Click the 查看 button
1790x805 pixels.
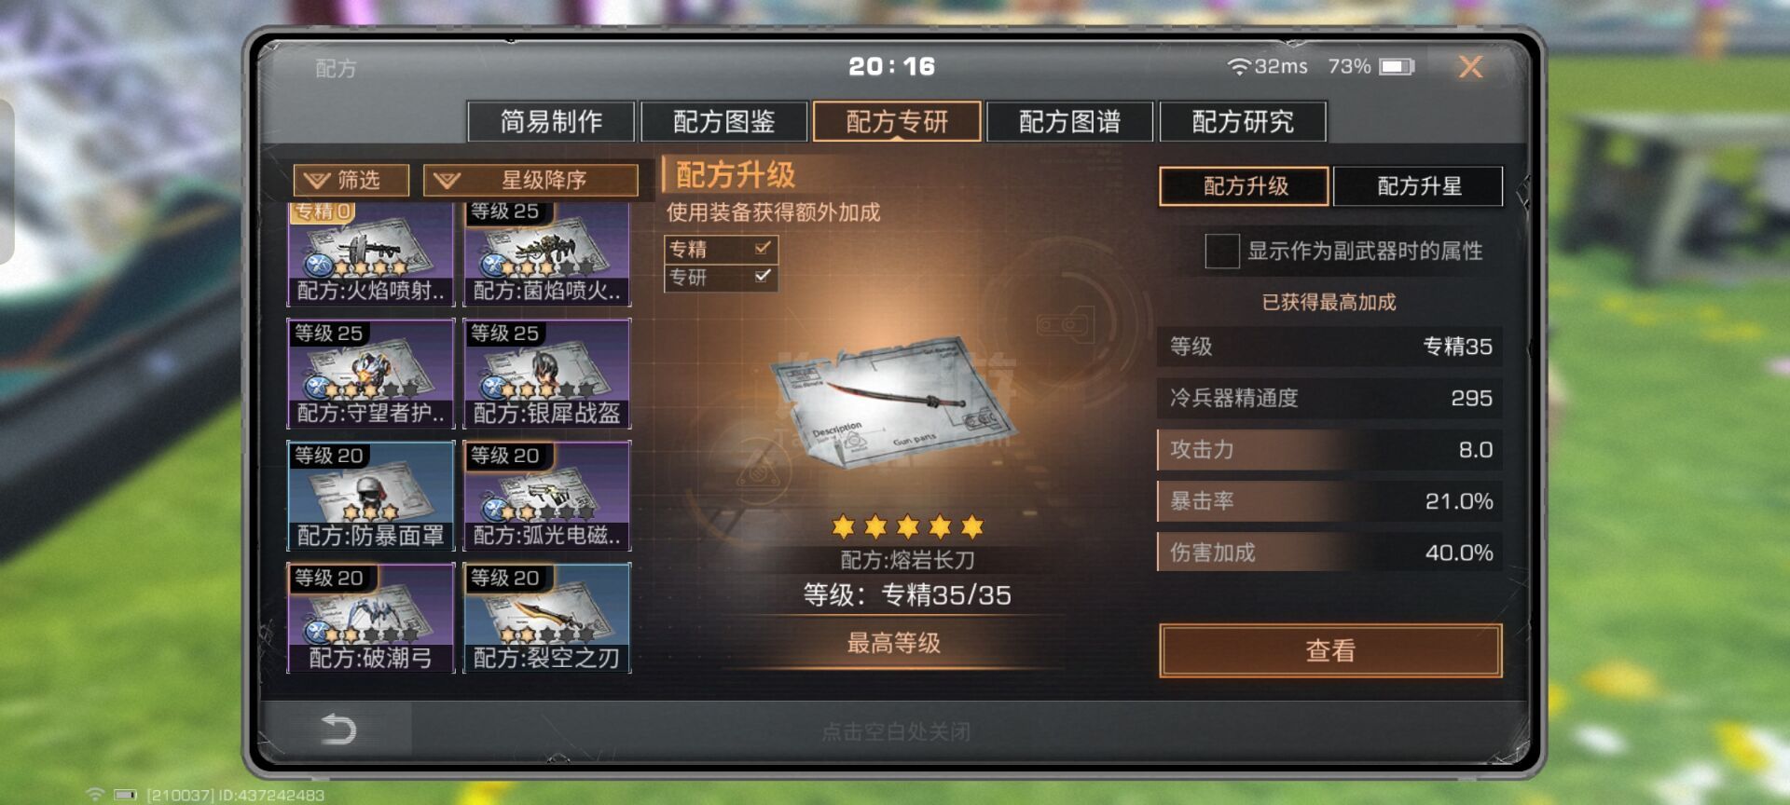point(1330,650)
